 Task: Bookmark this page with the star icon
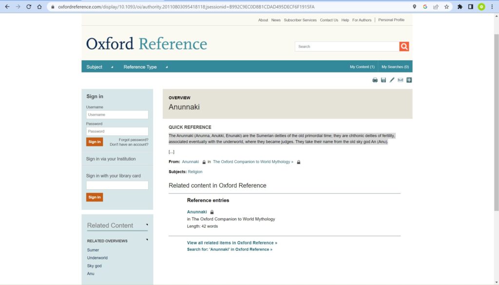446,7
